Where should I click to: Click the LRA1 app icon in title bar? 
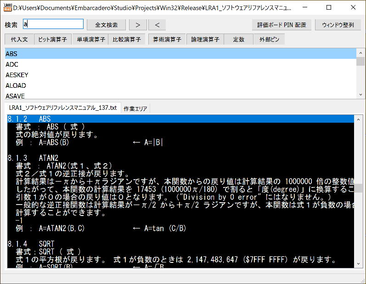[8, 7]
